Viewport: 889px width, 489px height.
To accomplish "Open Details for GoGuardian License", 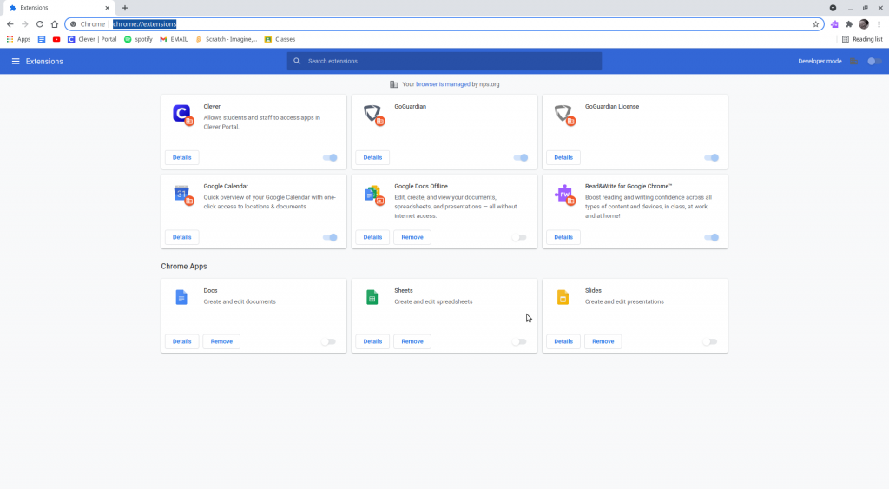I will (563, 158).
